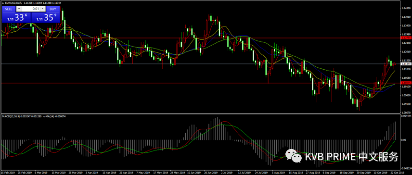This screenshot has width=412, height=175.
Task: Click the 10 Jun 2019 date label
Action: 194,173
